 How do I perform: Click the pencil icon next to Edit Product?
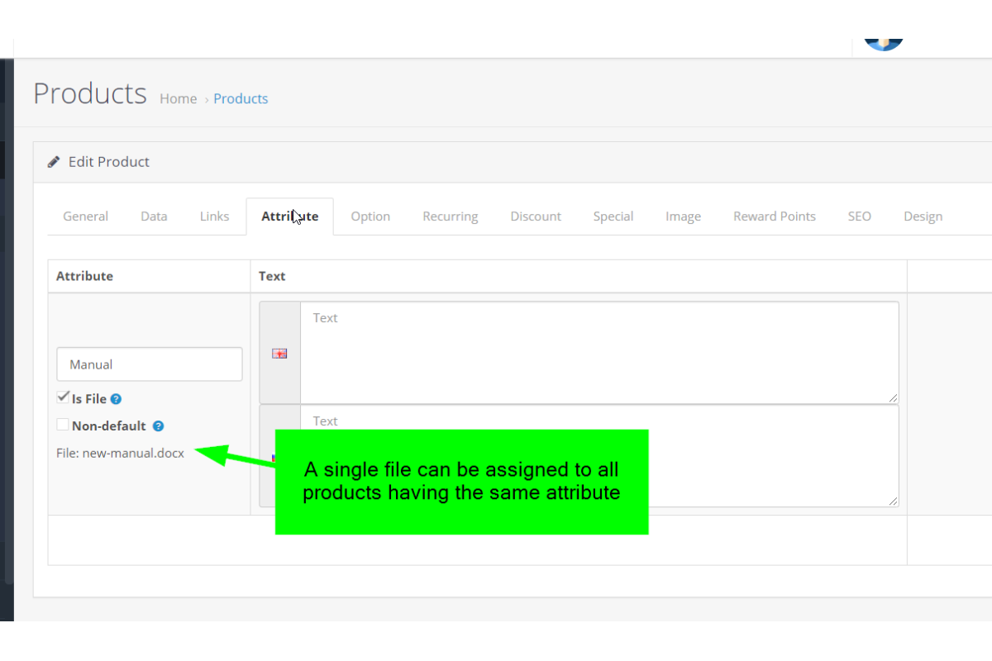pyautogui.click(x=54, y=162)
